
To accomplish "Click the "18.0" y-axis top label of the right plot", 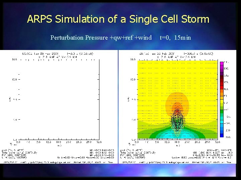I will coord(133,59).
